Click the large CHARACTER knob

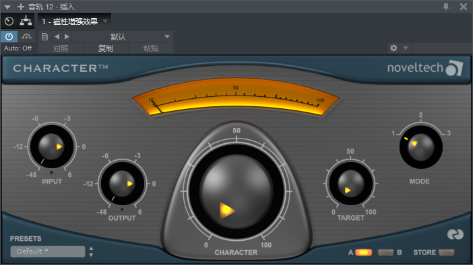click(236, 192)
